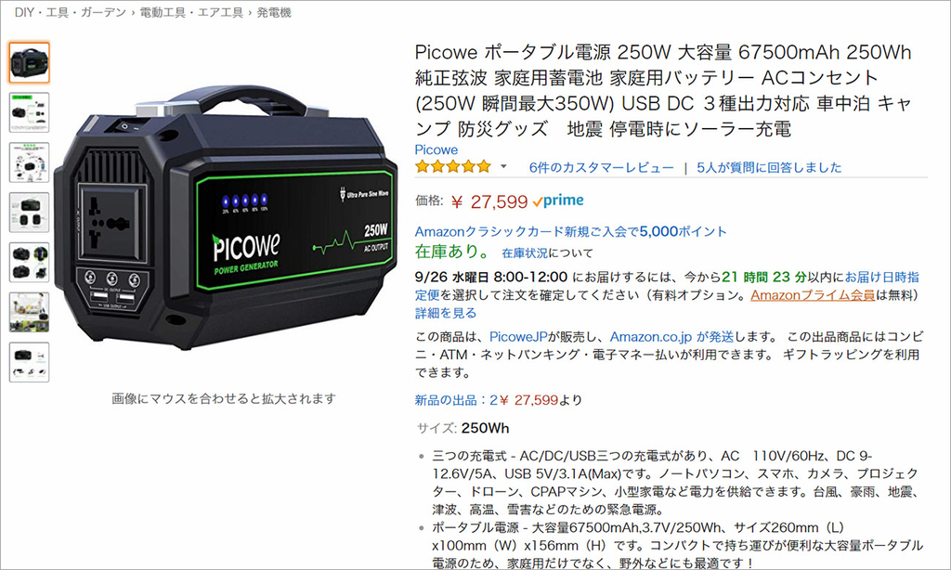Click the five-star rating icons
This screenshot has width=951, height=570.
coord(453,167)
